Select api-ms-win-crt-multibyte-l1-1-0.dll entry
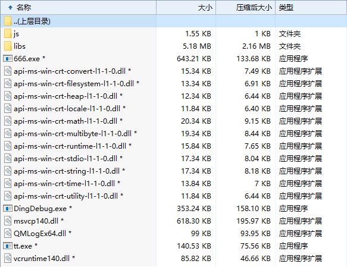 73,133
